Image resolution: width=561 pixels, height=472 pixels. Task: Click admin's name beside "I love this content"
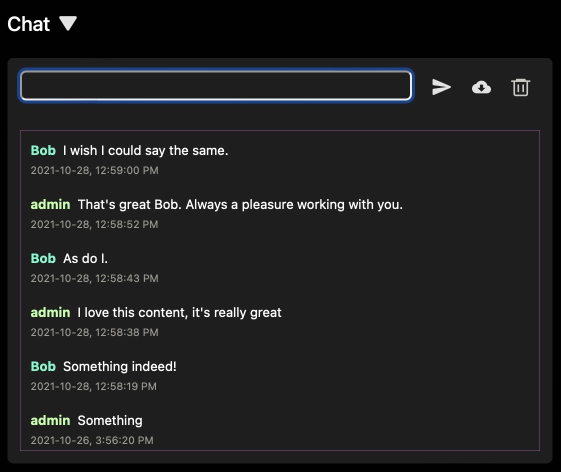50,312
